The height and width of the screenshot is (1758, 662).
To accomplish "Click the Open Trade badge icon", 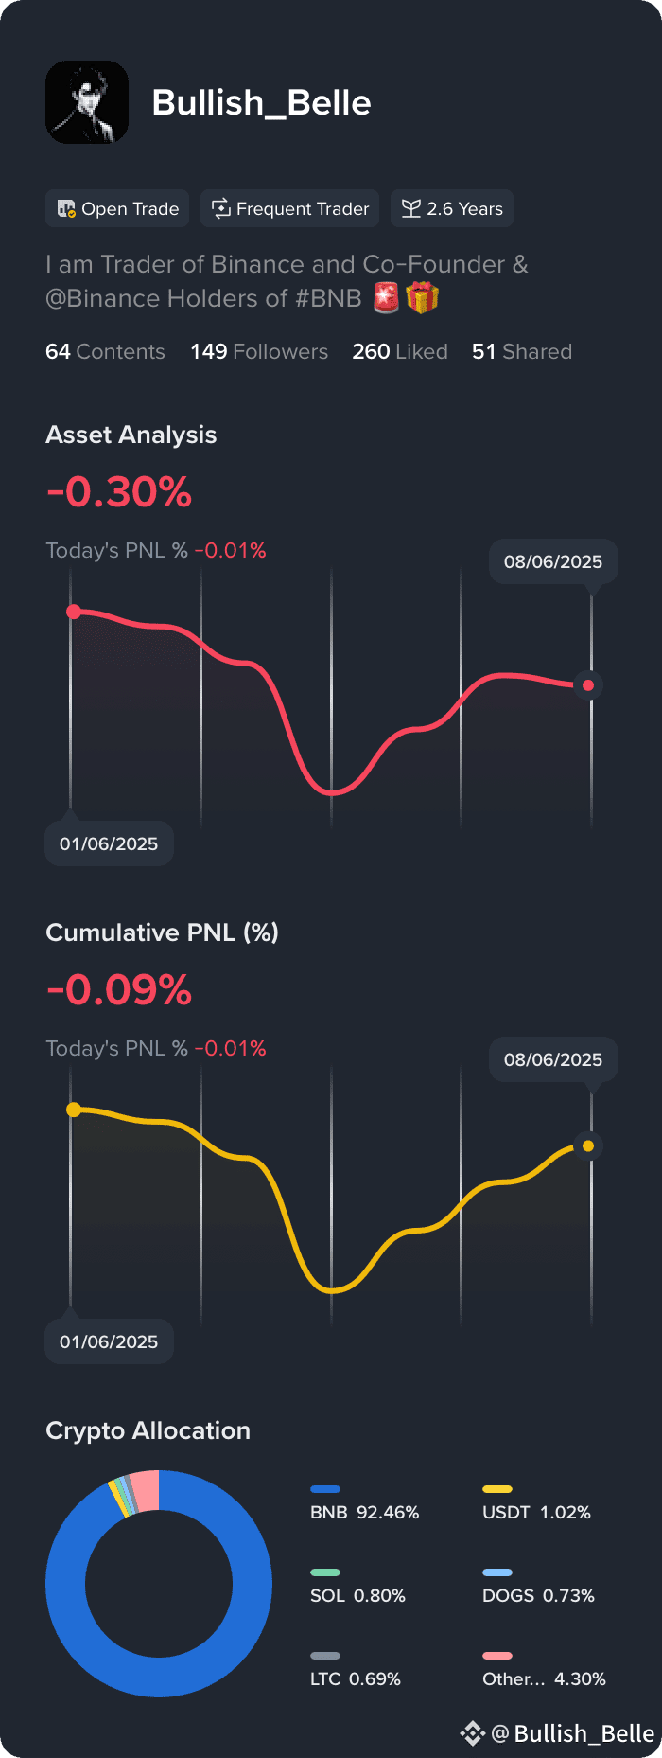I will pyautogui.click(x=66, y=208).
